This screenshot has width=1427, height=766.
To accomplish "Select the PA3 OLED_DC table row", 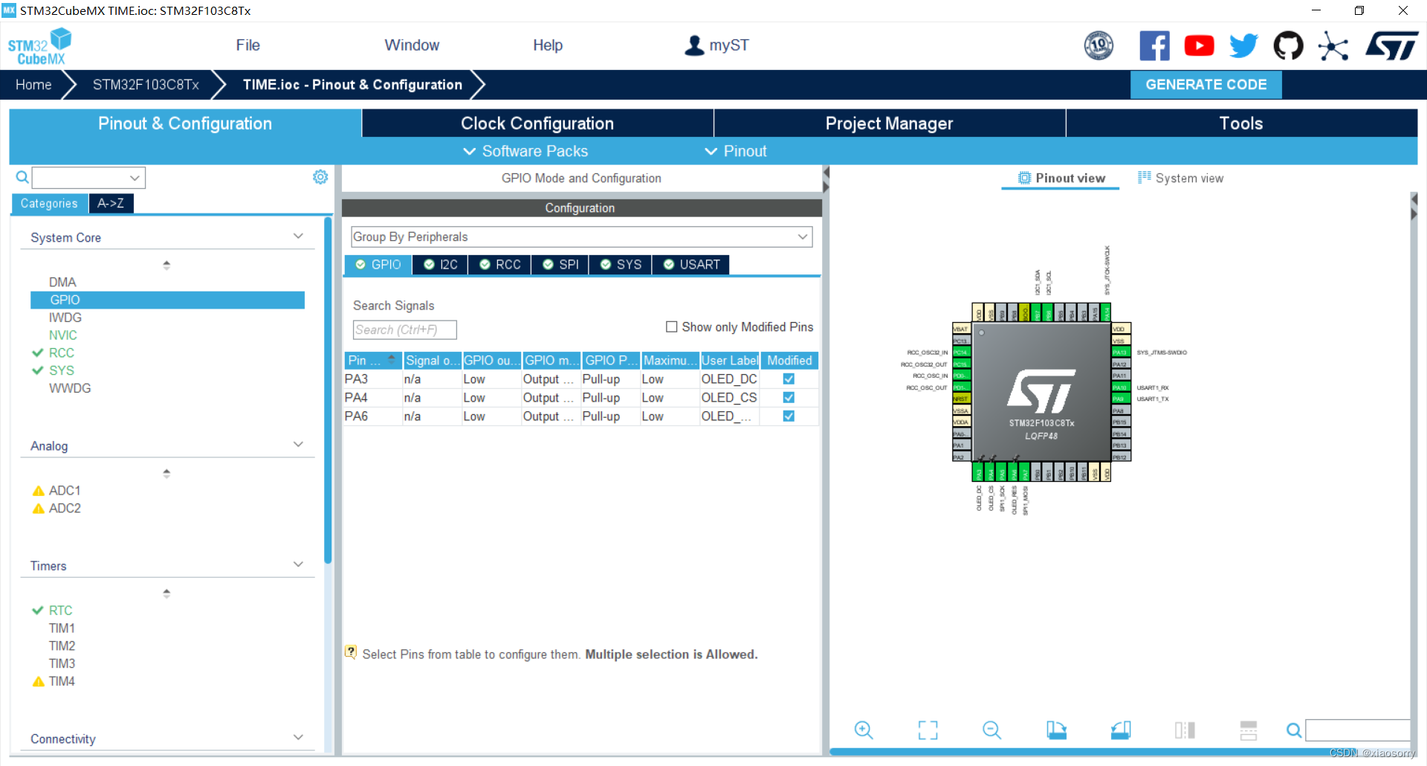I will coord(581,379).
